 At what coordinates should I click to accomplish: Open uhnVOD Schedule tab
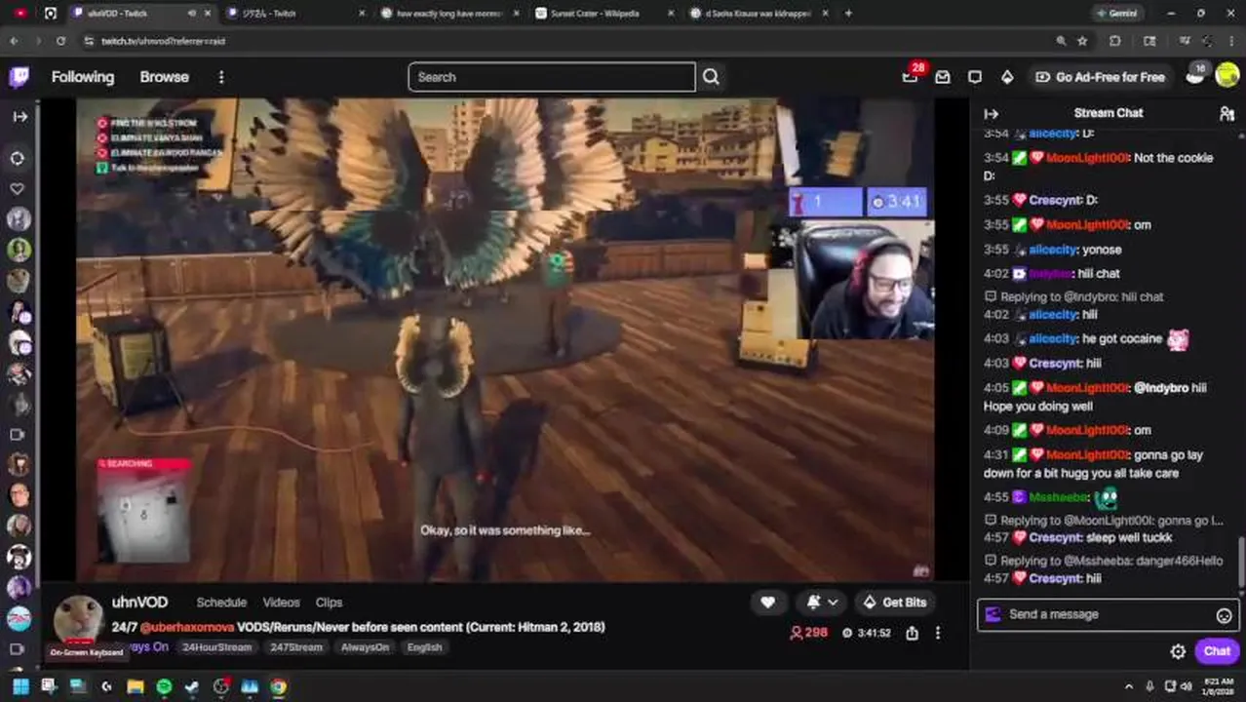click(221, 603)
